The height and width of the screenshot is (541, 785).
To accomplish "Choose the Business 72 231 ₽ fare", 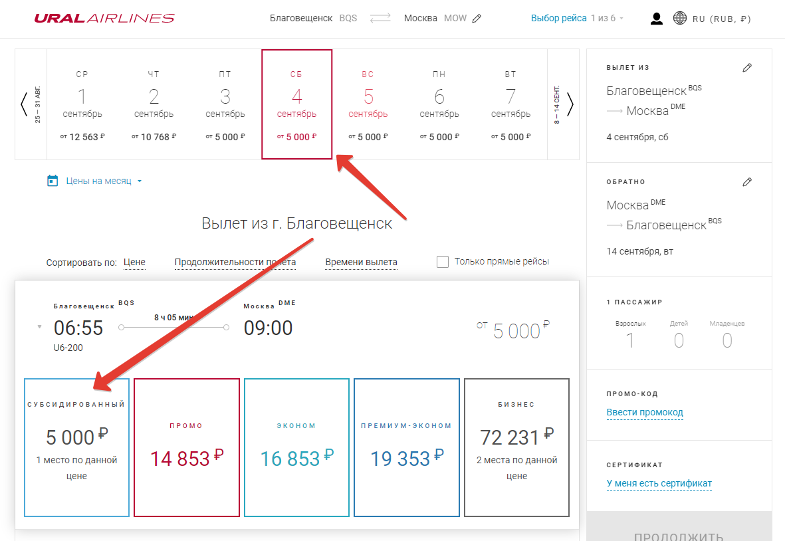I will pos(516,447).
